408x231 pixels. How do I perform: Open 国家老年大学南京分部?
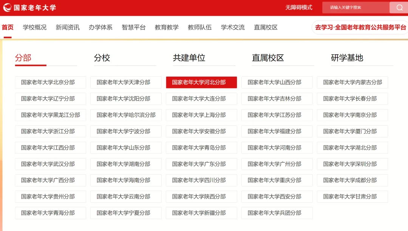(352, 115)
